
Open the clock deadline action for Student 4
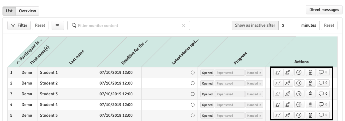tap(299, 104)
